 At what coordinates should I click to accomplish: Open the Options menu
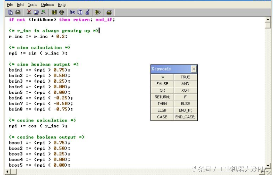point(47,4)
